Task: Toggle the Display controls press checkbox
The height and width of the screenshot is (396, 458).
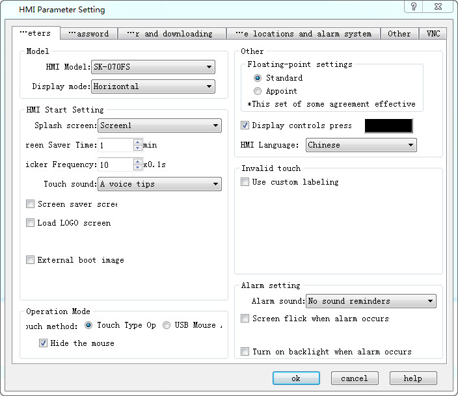Action: click(x=245, y=125)
